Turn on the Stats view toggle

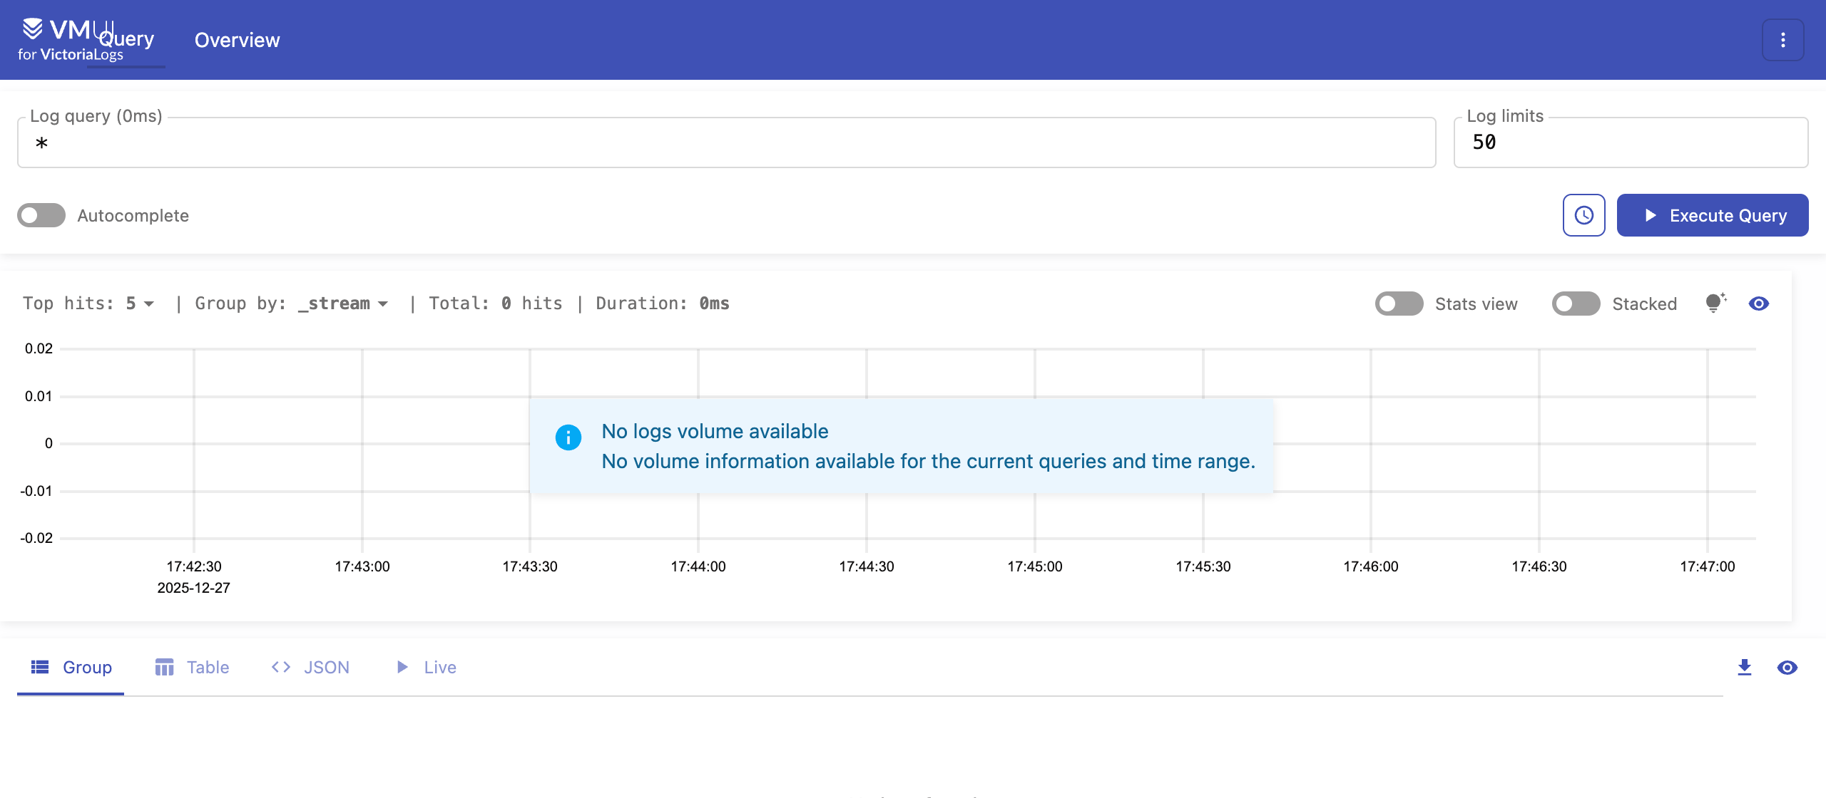pyautogui.click(x=1399, y=304)
